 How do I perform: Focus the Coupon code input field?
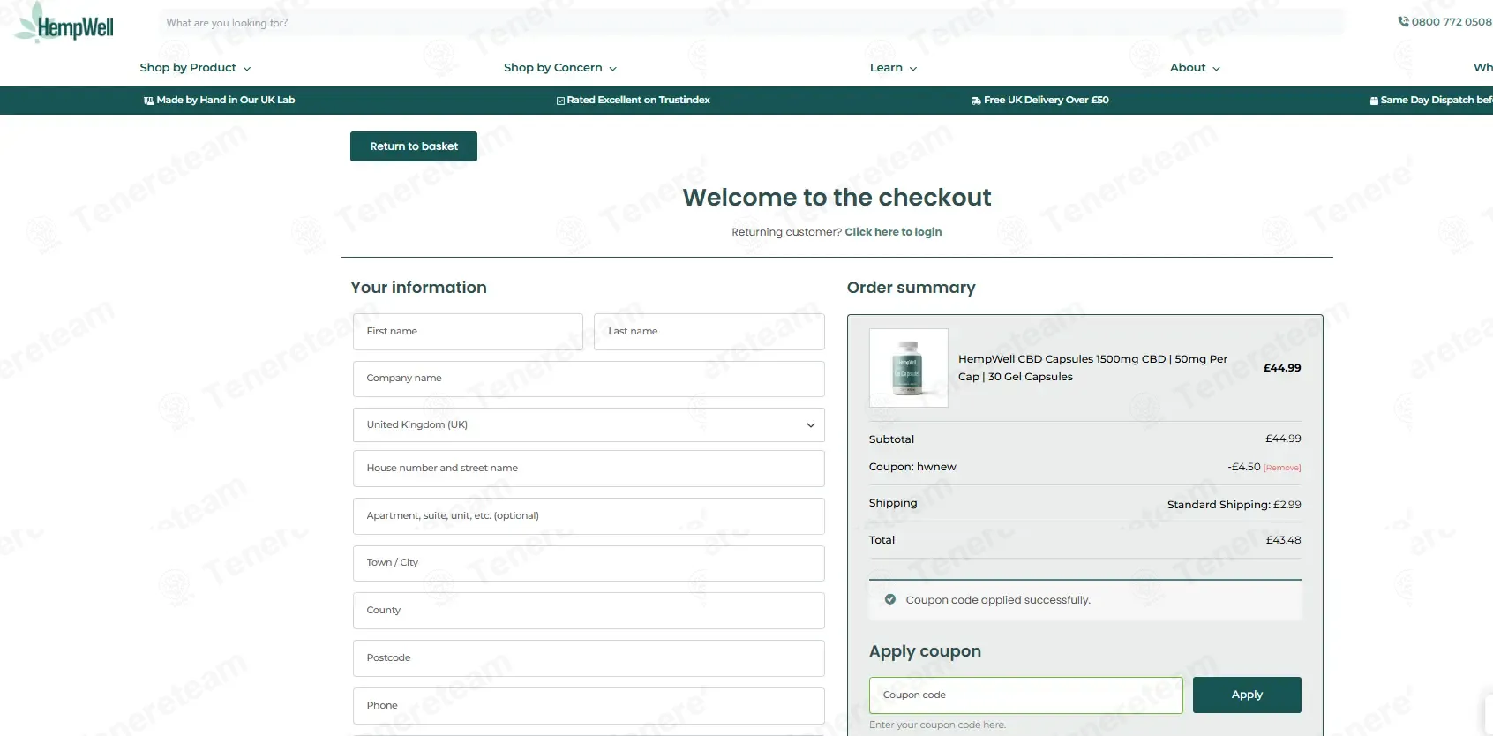[x=1025, y=695]
